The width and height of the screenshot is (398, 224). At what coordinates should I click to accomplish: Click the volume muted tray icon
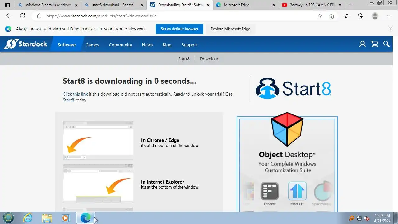coord(367,218)
